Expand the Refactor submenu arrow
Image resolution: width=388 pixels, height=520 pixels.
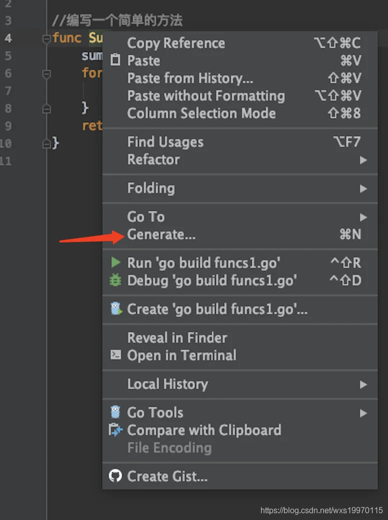363,160
